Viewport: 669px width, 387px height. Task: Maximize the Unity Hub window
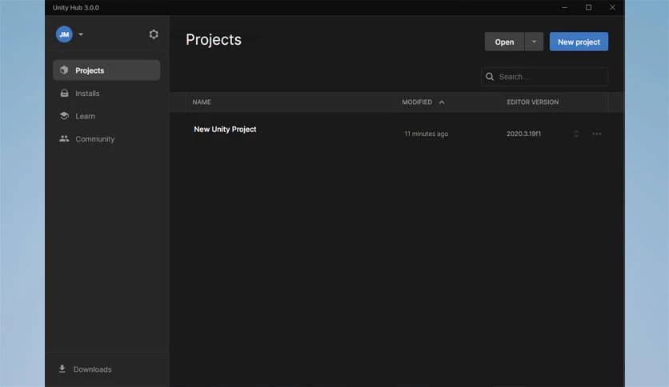[x=588, y=8]
